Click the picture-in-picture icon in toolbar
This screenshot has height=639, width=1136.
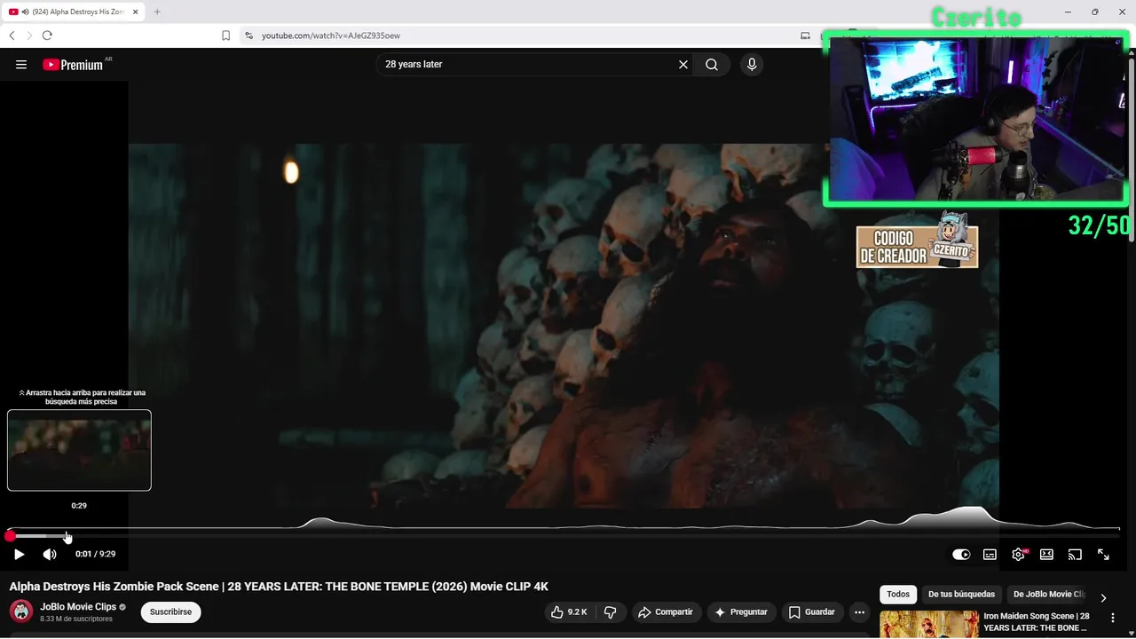tap(805, 35)
